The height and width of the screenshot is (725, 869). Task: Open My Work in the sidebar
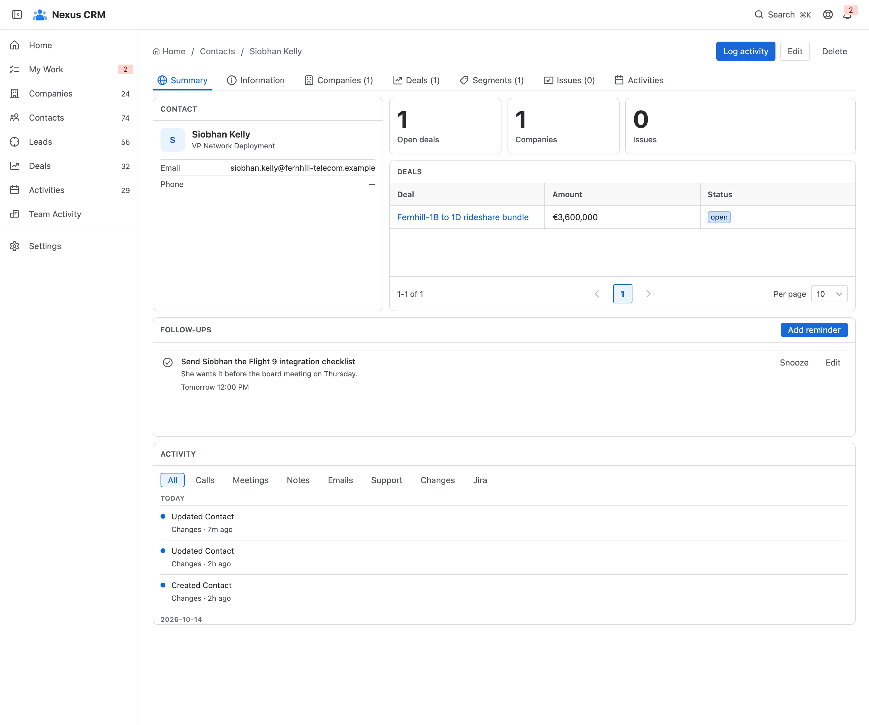pyautogui.click(x=69, y=69)
